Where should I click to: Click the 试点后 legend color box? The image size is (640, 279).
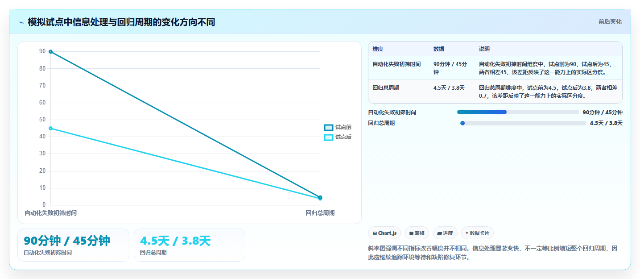329,137
